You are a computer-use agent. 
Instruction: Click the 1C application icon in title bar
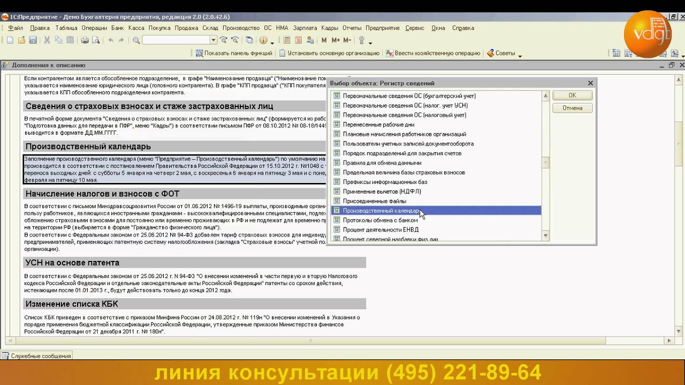[5, 17]
